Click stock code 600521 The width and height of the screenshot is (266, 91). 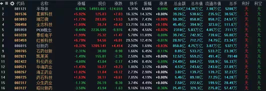click(20, 67)
